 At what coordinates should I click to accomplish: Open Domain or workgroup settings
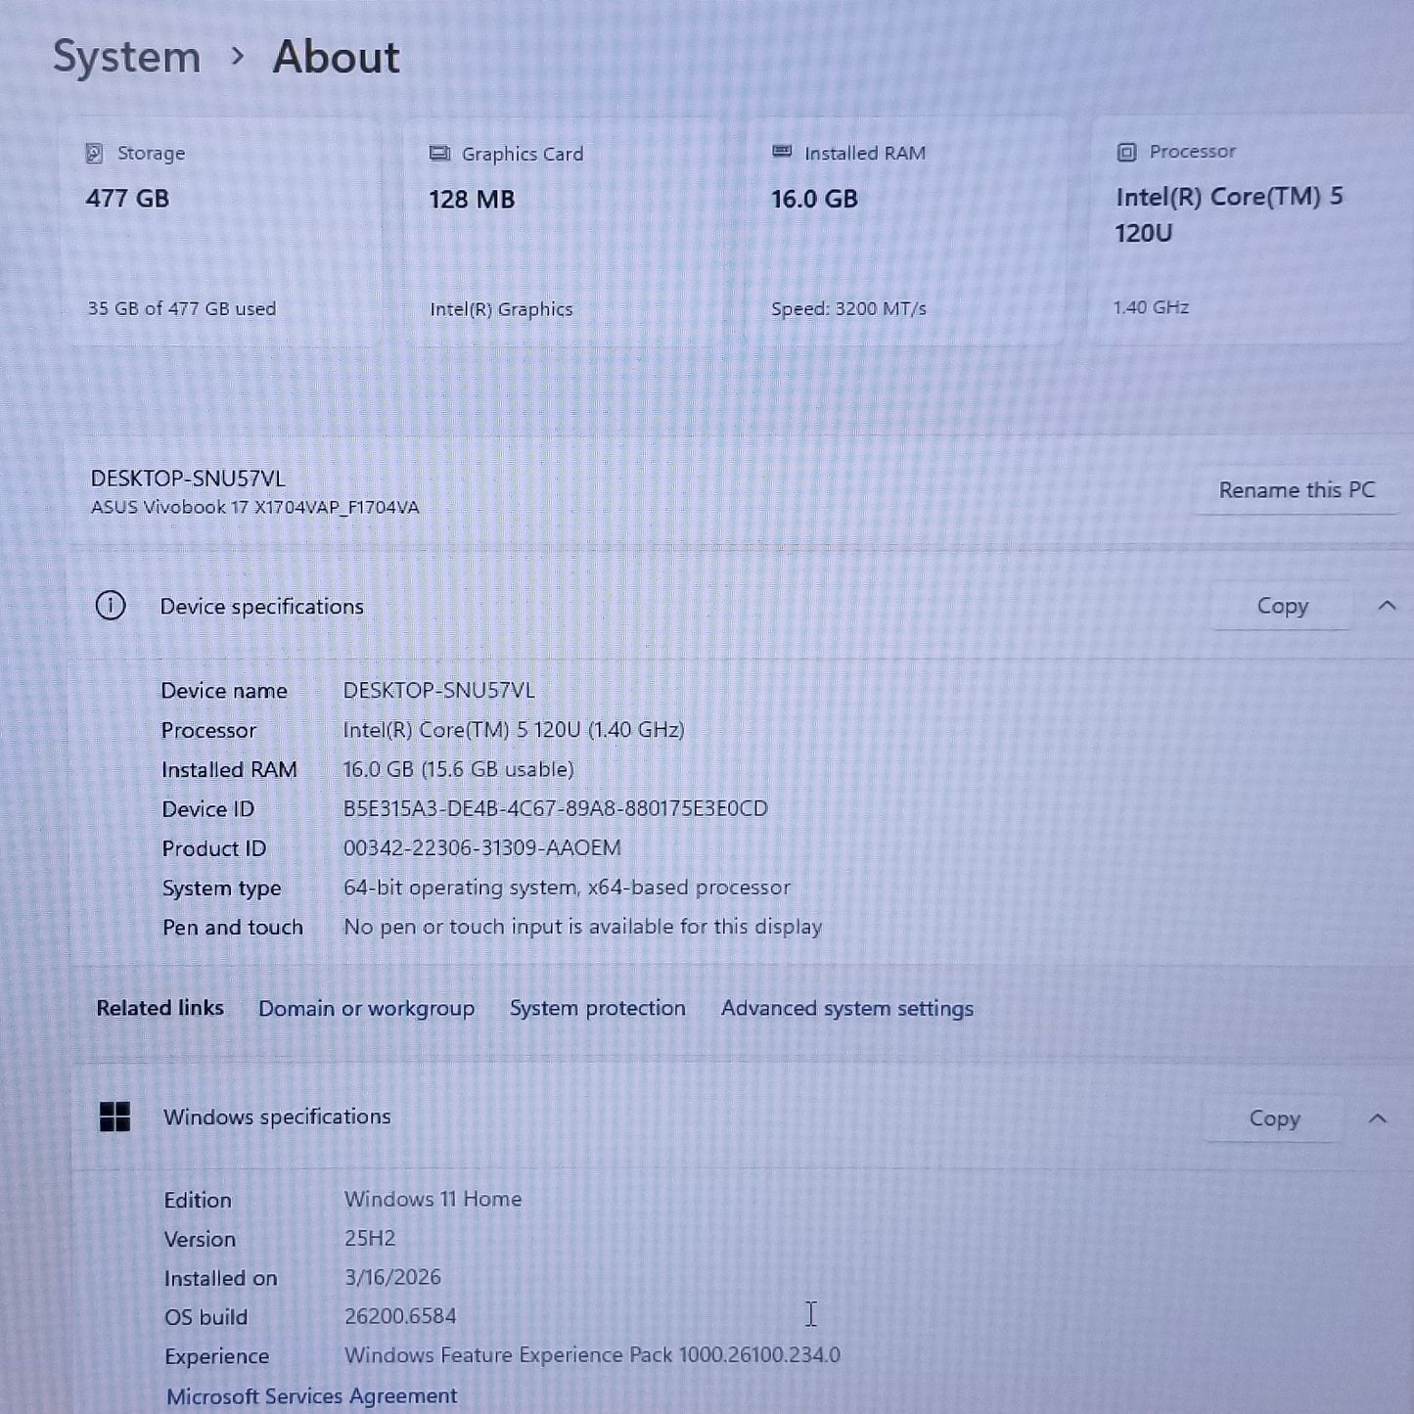coord(366,1008)
